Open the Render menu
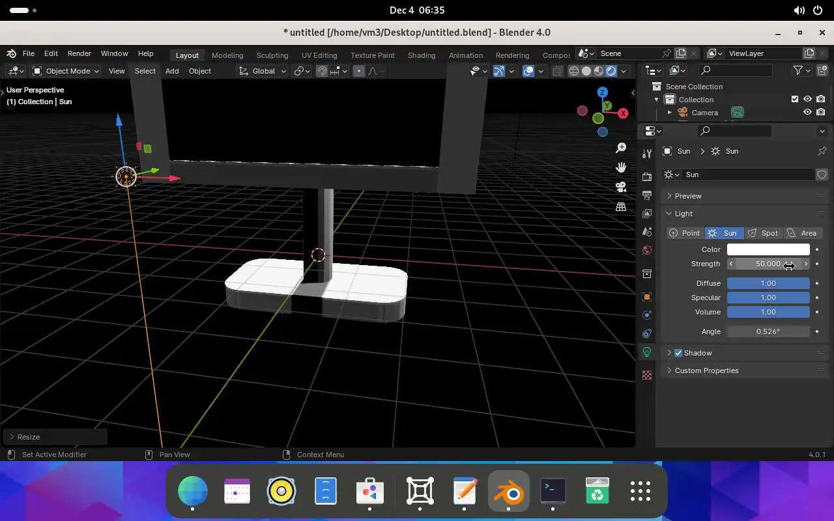The image size is (834, 521). coord(79,53)
